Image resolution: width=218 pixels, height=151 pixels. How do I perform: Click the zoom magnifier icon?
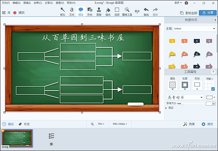[92, 124]
